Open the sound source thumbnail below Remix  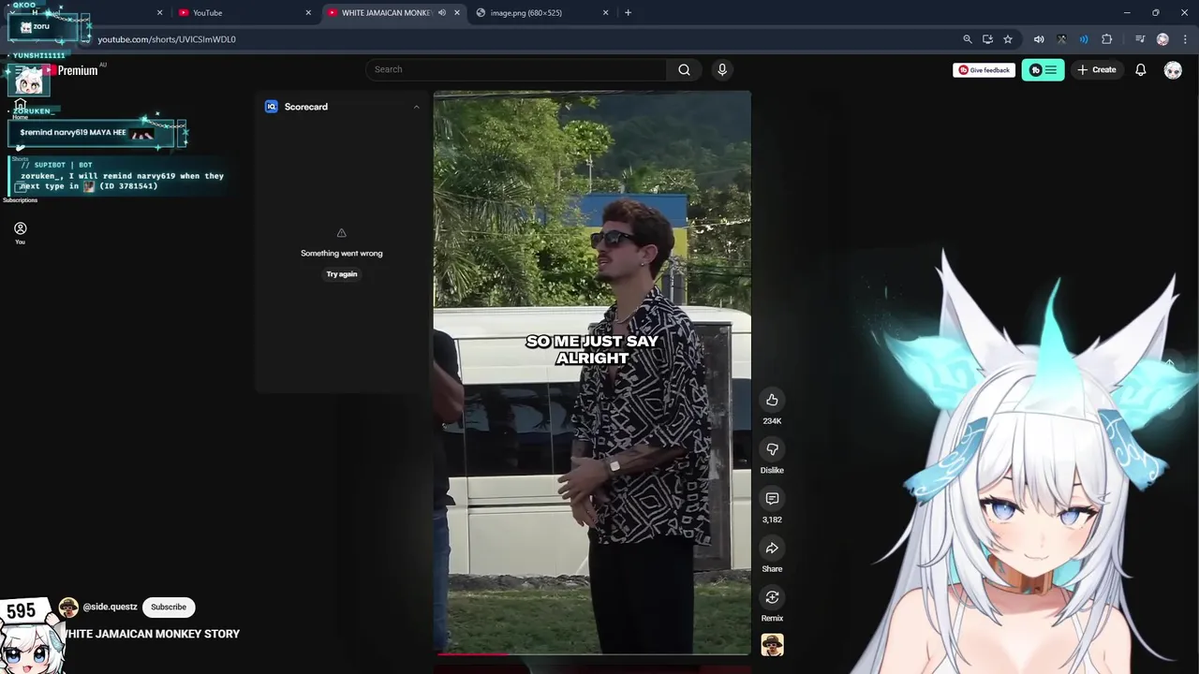tap(772, 645)
